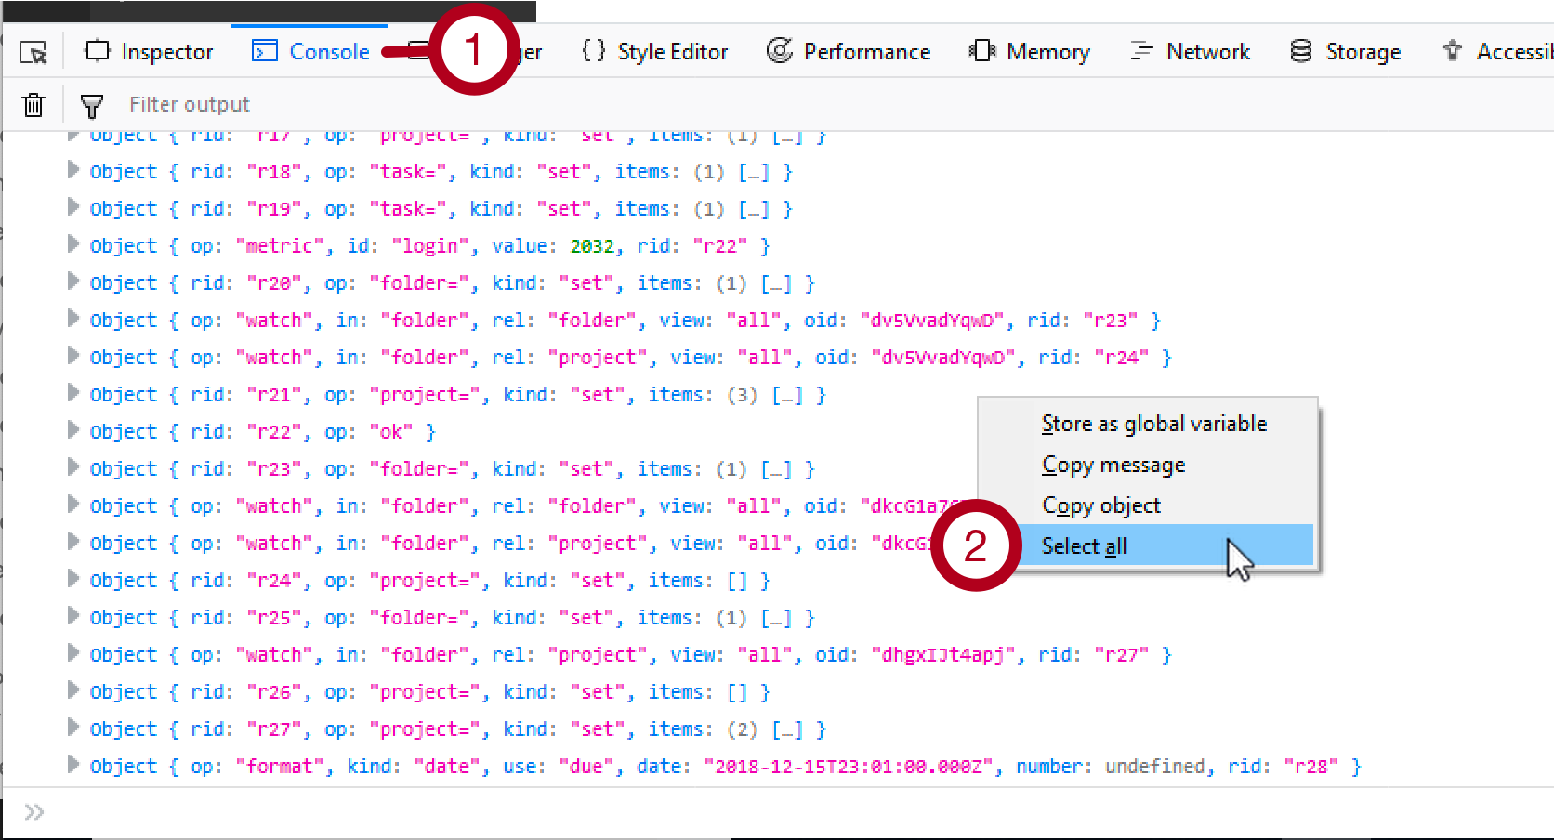The image size is (1554, 840).
Task: Expand the metric login object entry
Action: tap(73, 245)
